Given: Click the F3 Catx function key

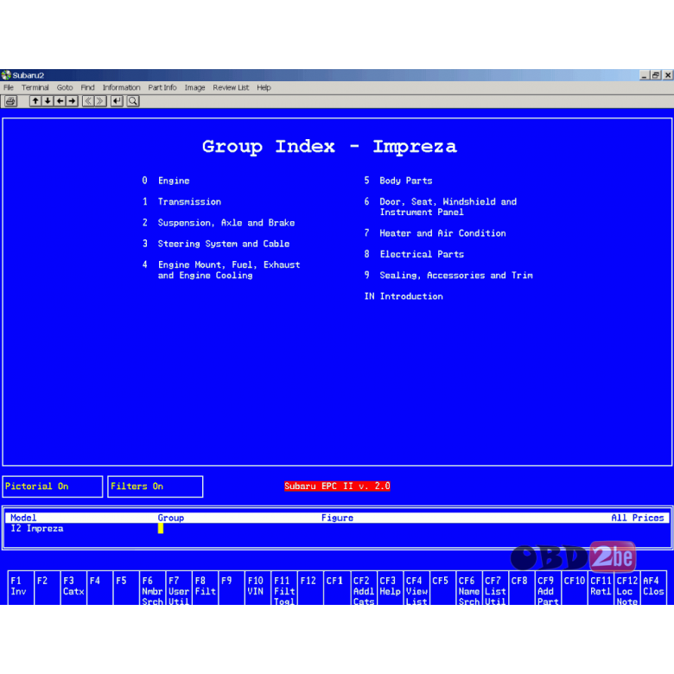Looking at the screenshot, I should pyautogui.click(x=73, y=588).
